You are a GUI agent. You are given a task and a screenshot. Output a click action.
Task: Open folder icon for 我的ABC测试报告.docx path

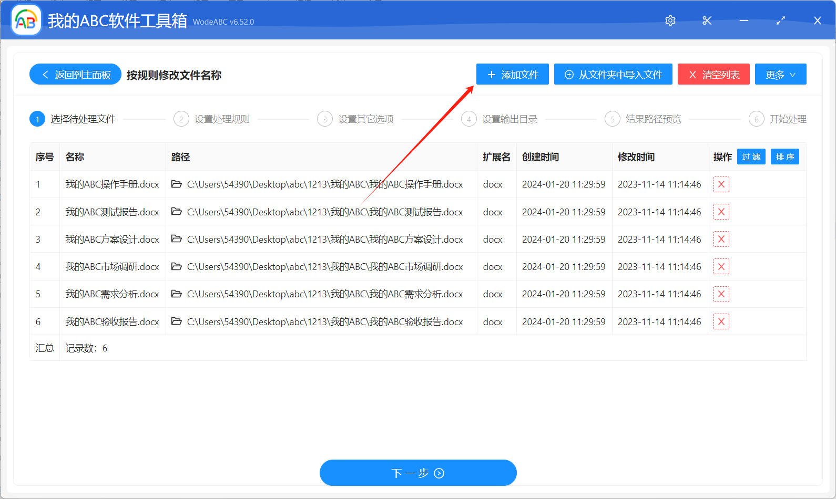[x=177, y=212]
